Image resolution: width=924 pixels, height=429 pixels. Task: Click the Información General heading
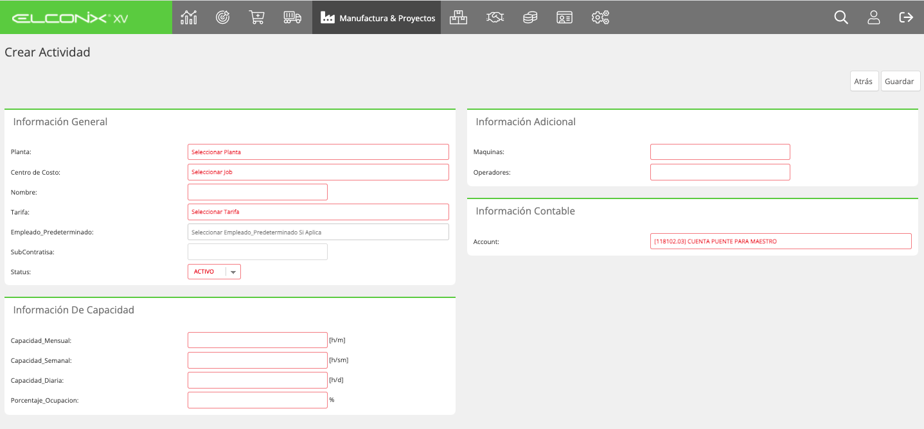(x=60, y=122)
